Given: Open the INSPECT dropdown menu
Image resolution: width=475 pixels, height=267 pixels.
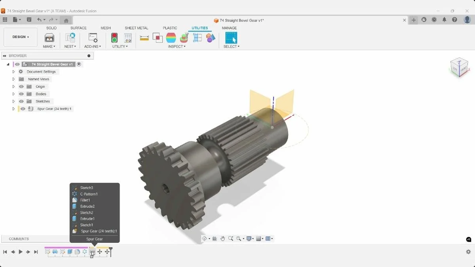Looking at the screenshot, I should [177, 47].
